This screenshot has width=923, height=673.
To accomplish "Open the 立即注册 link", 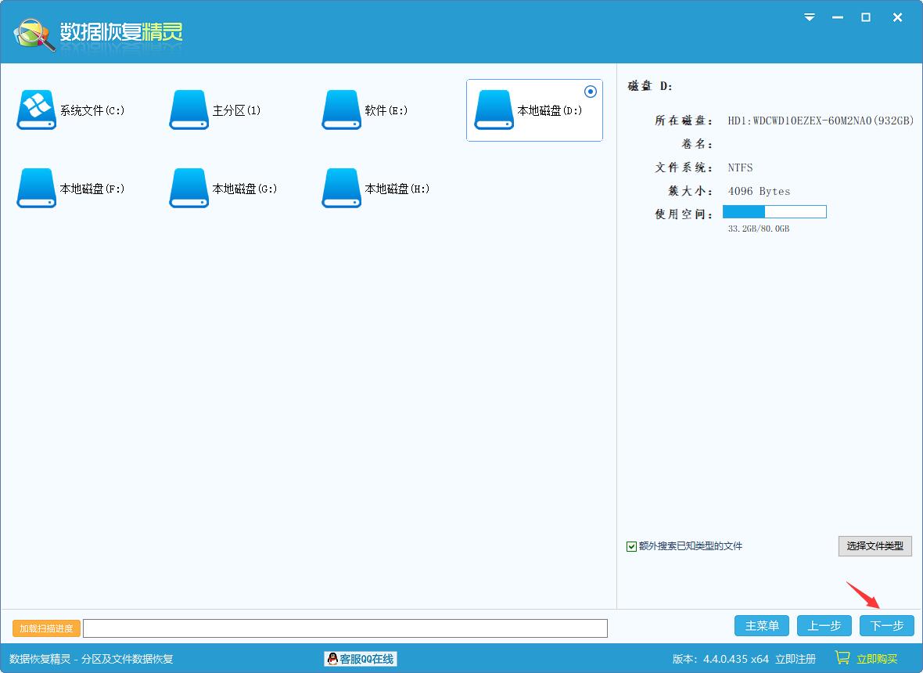I will (x=796, y=659).
